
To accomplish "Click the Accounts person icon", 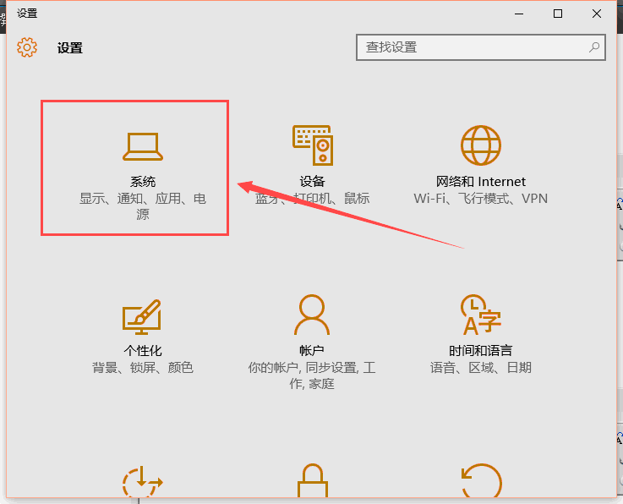I will pos(311,315).
